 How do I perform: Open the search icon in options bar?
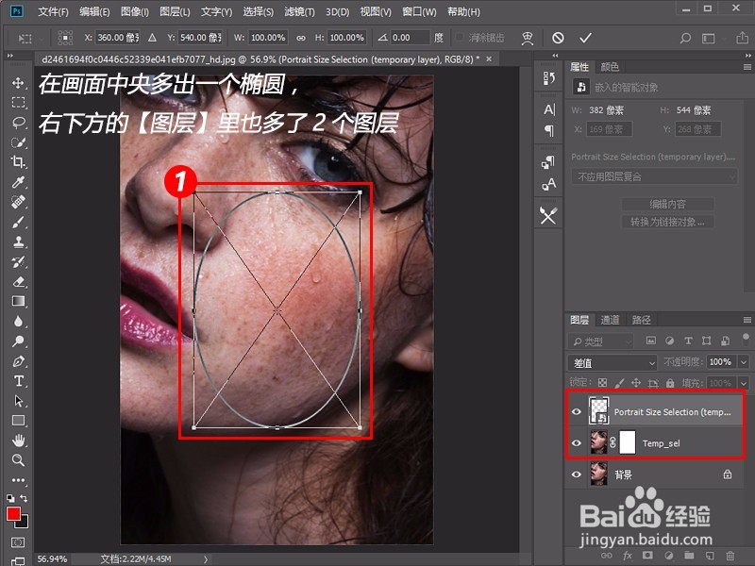(x=685, y=38)
